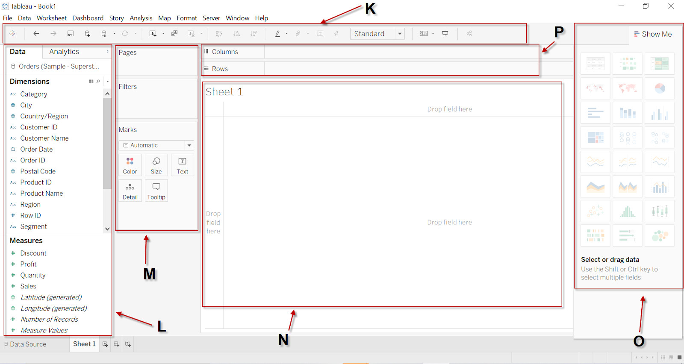
Task: Select the Order Date dimension field
Action: click(36, 149)
